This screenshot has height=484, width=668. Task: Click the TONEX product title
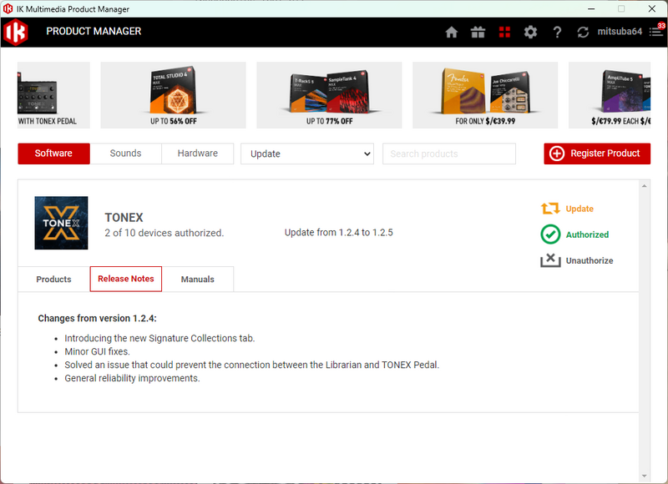click(124, 218)
